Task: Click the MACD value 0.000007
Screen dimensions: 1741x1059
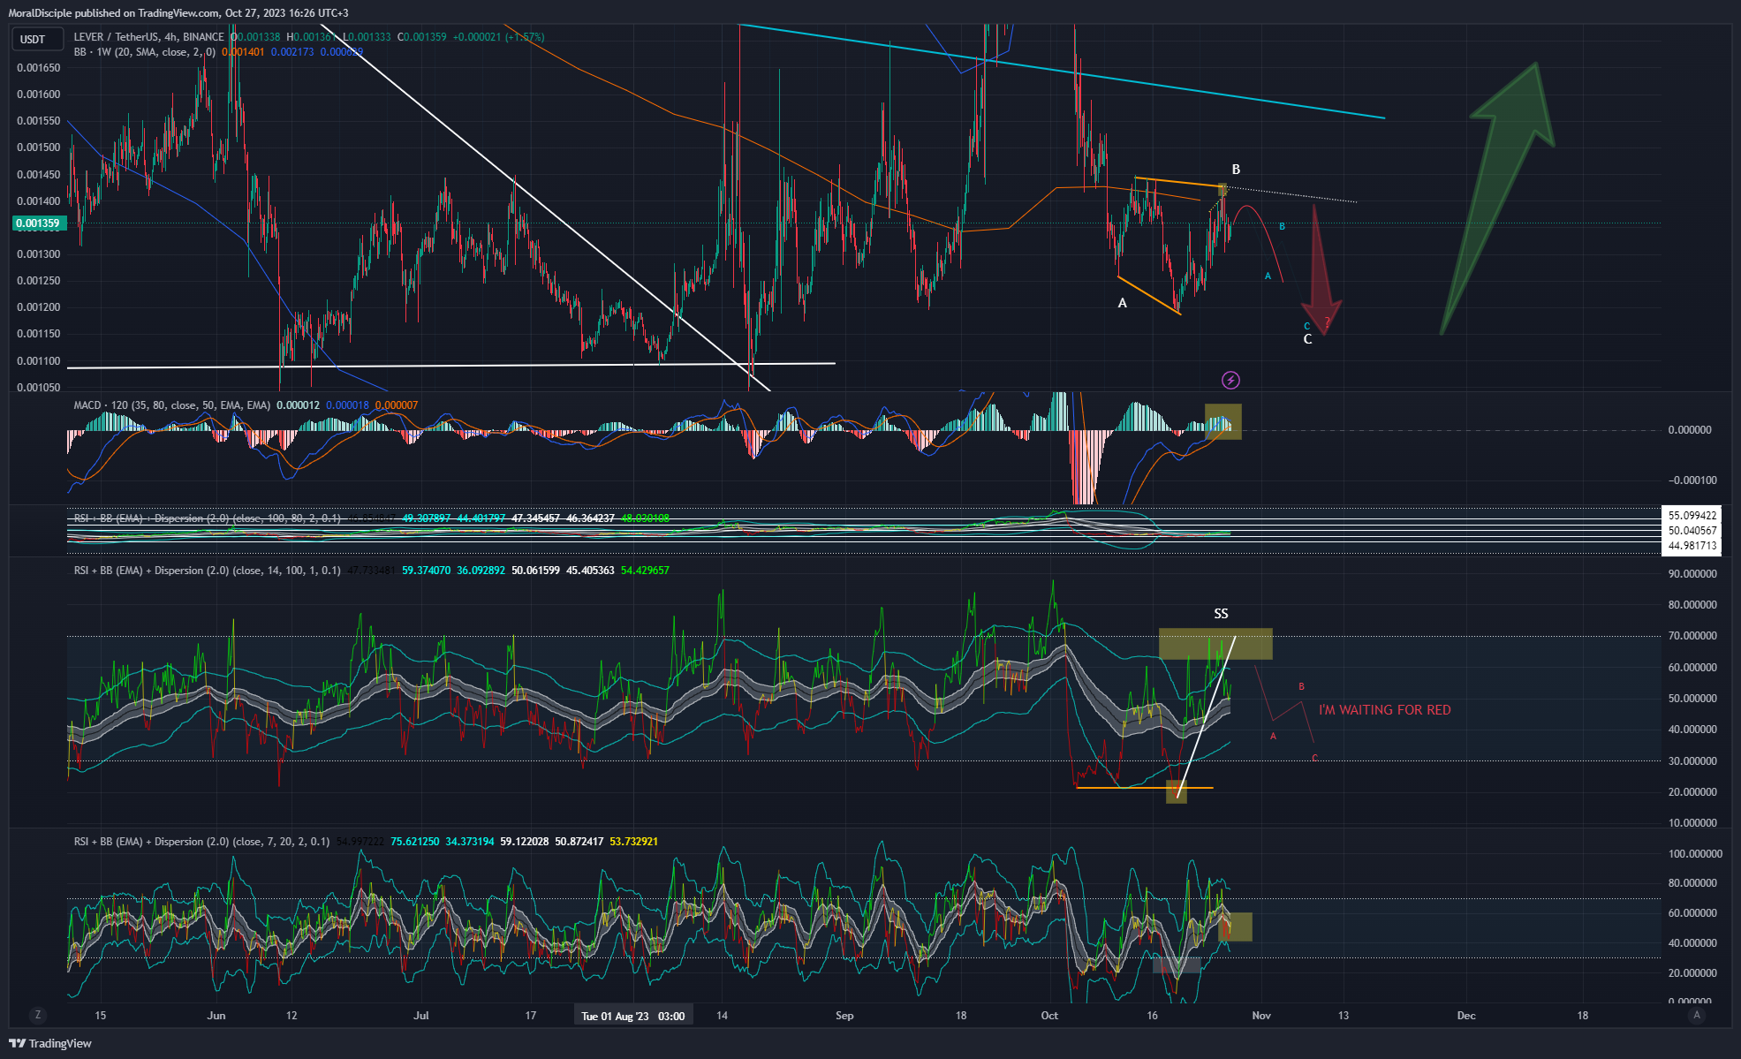Action: [397, 405]
